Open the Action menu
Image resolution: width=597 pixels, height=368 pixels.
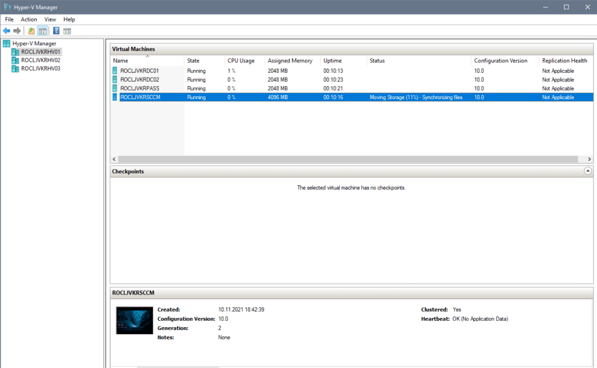pos(29,19)
